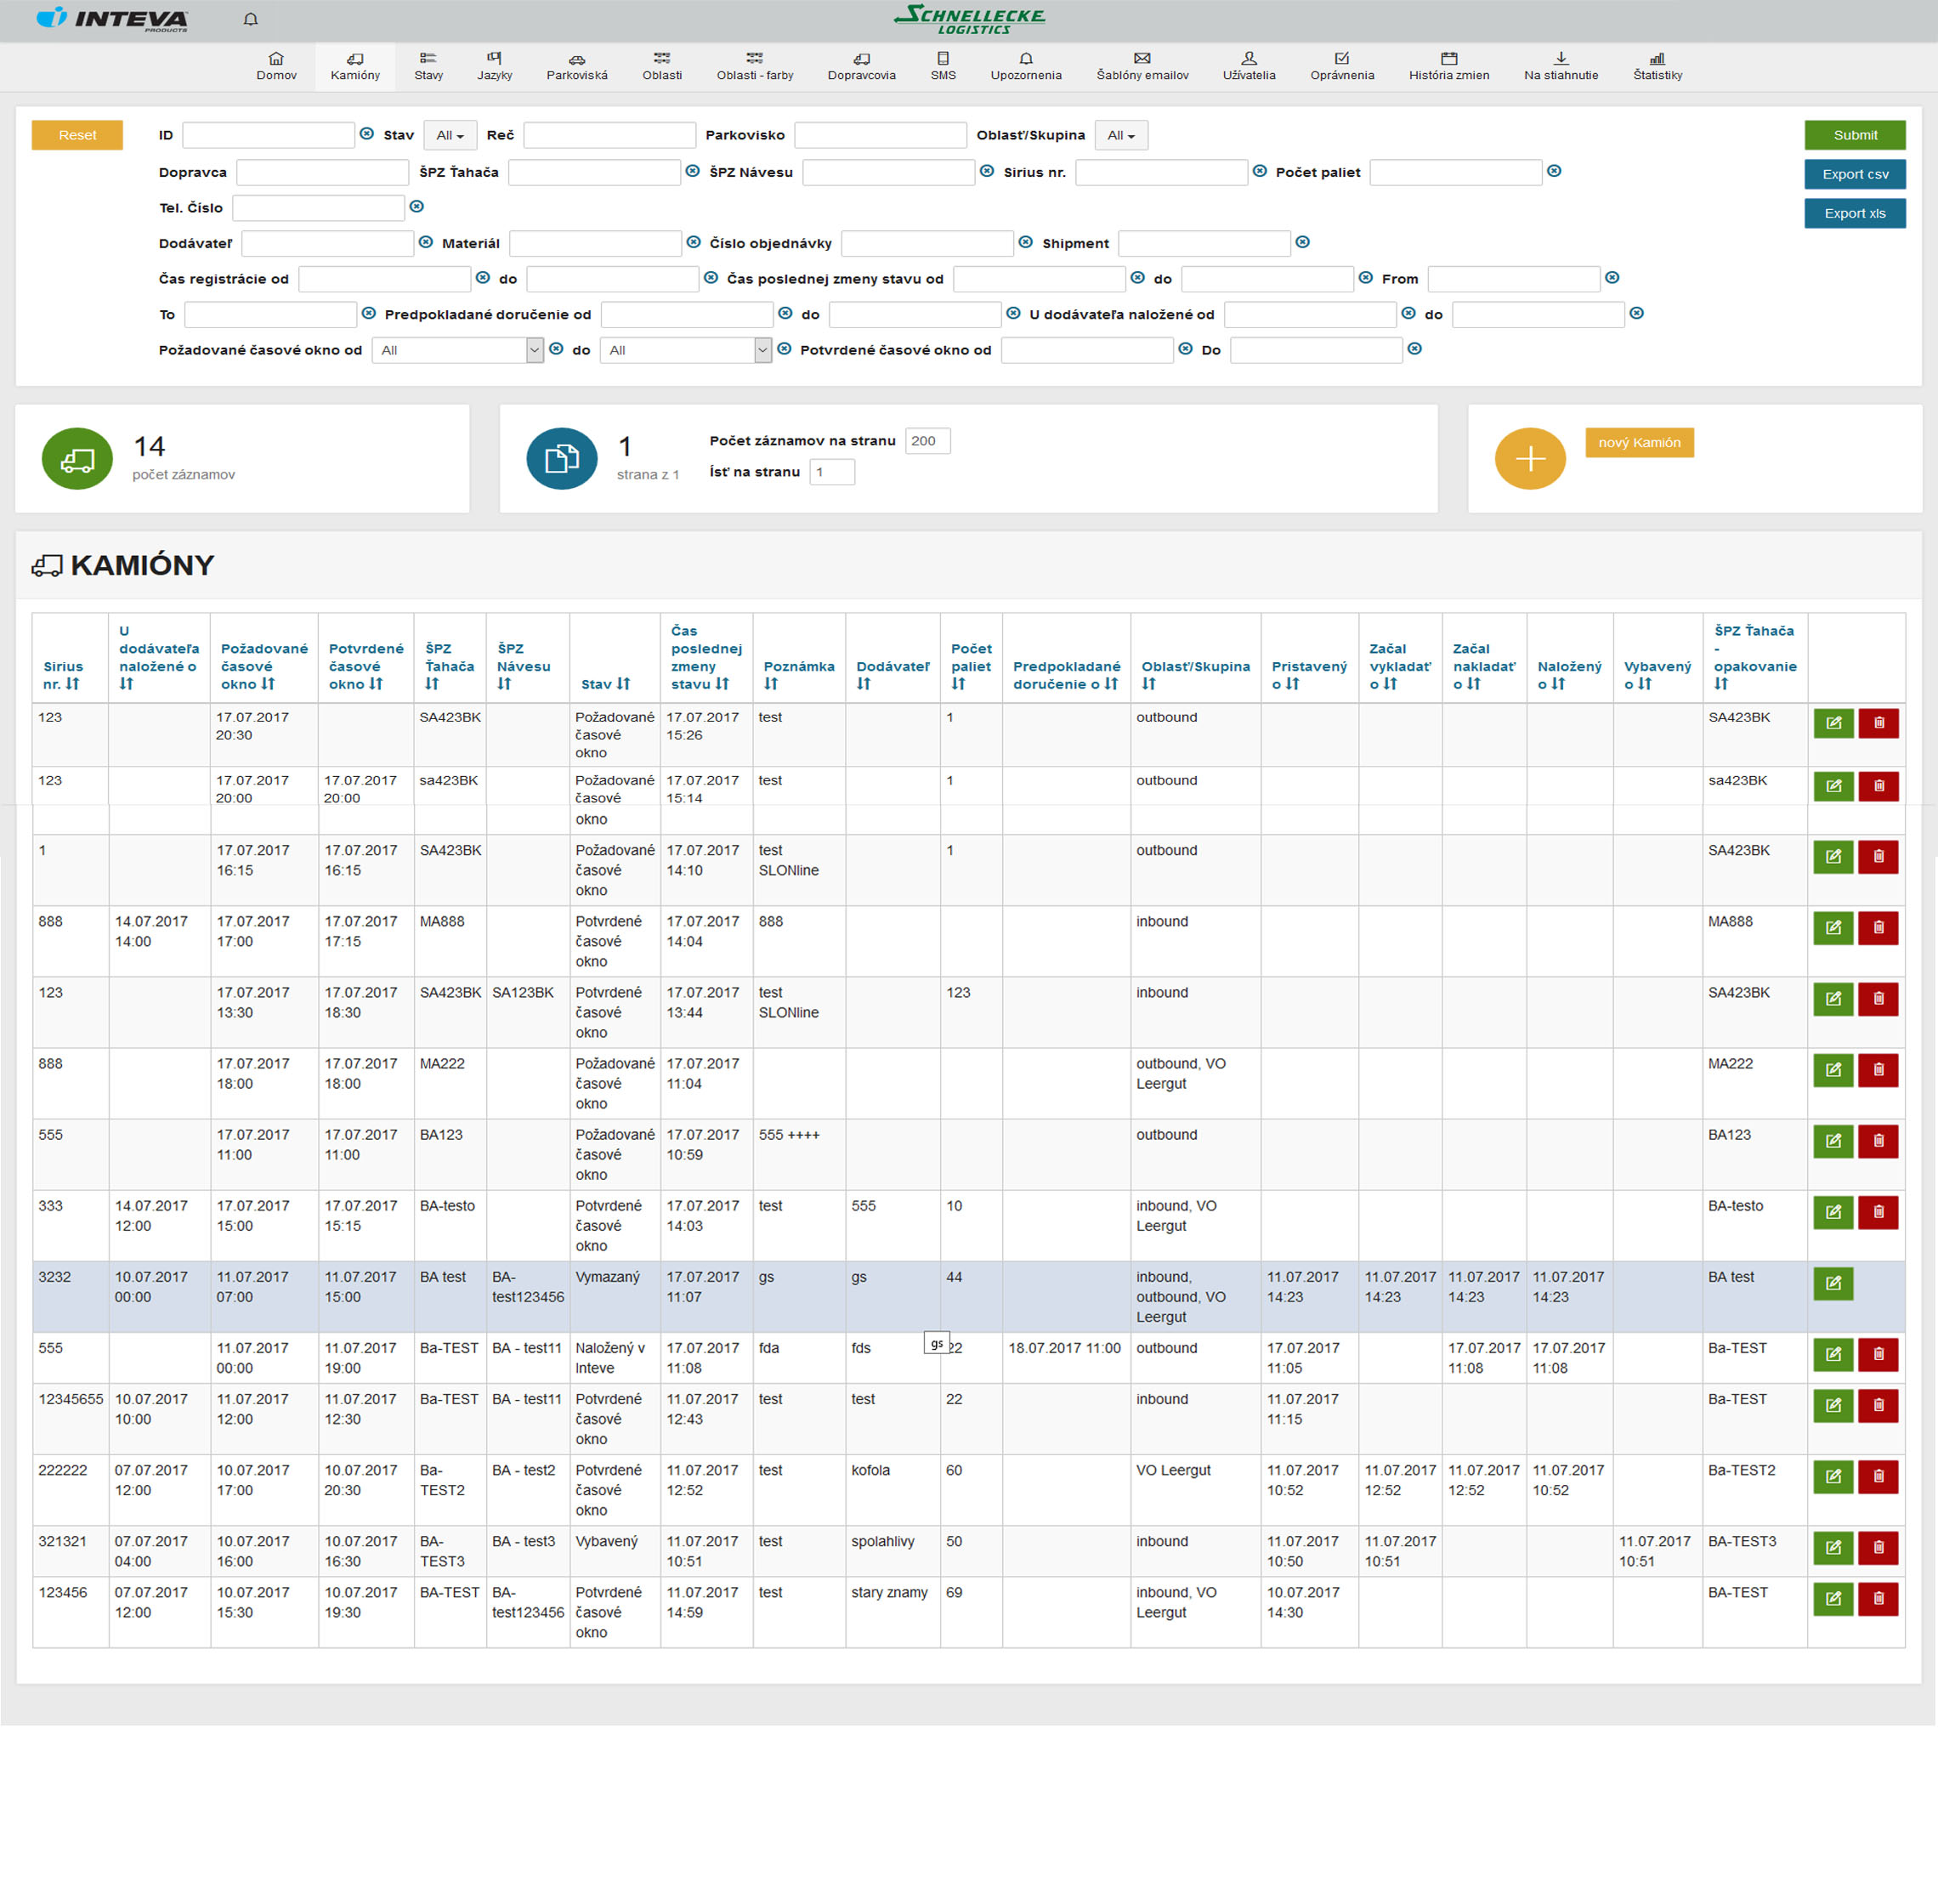Edit the deleted 3232 truck row

[1832, 1283]
